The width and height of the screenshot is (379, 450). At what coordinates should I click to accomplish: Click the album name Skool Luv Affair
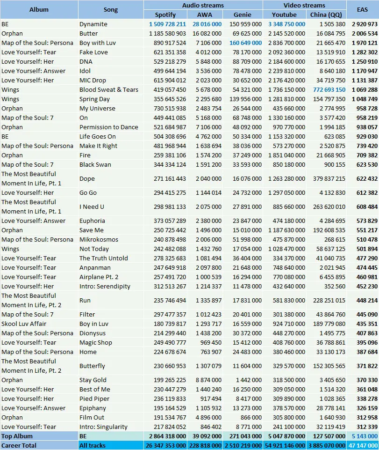coord(24,324)
